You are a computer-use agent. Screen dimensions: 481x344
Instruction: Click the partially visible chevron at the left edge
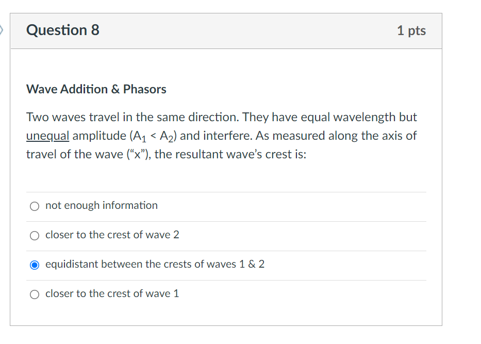(2, 30)
